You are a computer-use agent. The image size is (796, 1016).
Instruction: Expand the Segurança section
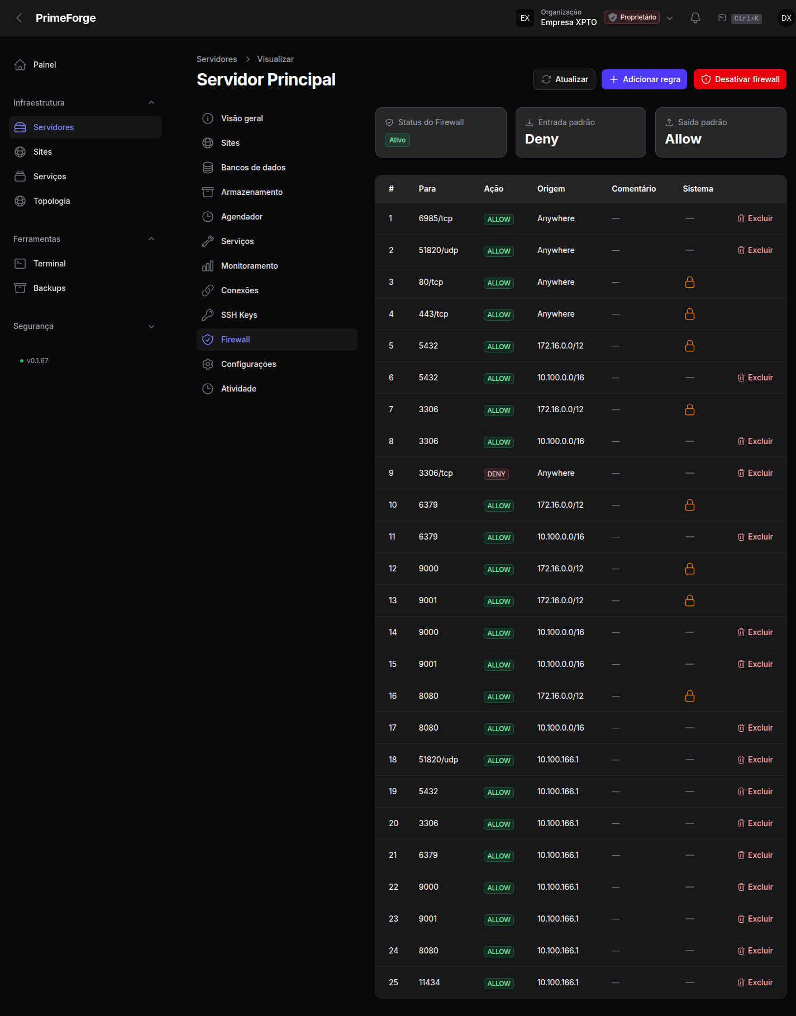(x=151, y=326)
